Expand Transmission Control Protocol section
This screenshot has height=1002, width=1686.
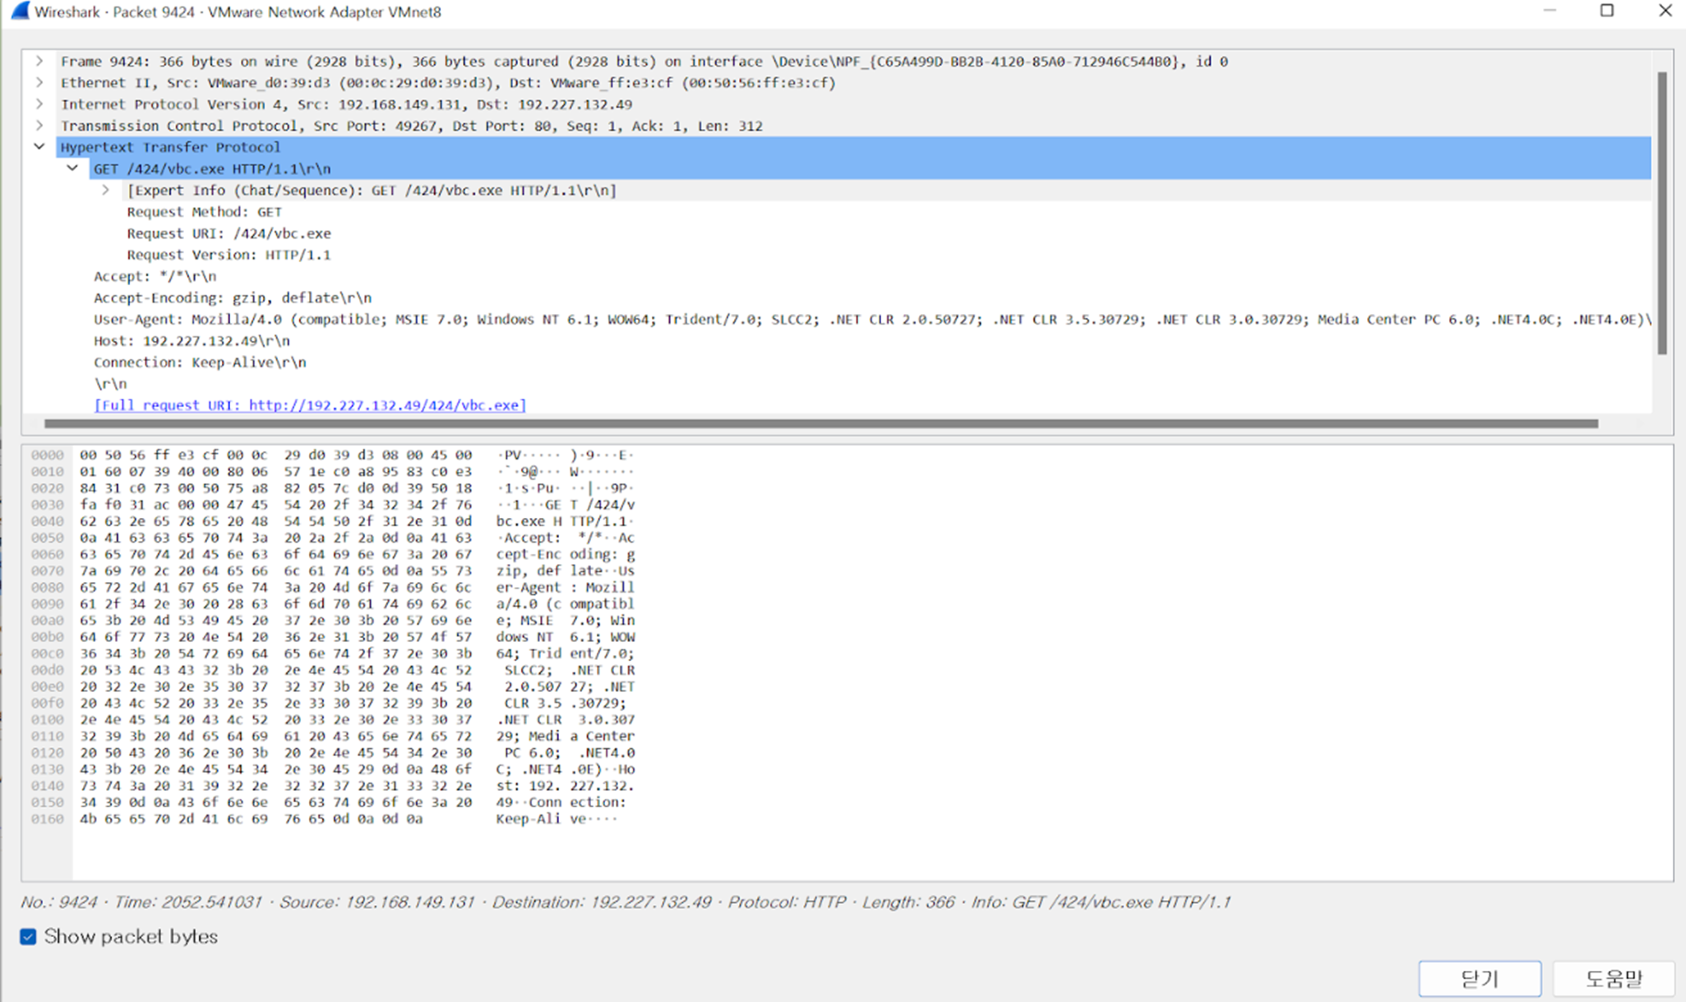[39, 126]
